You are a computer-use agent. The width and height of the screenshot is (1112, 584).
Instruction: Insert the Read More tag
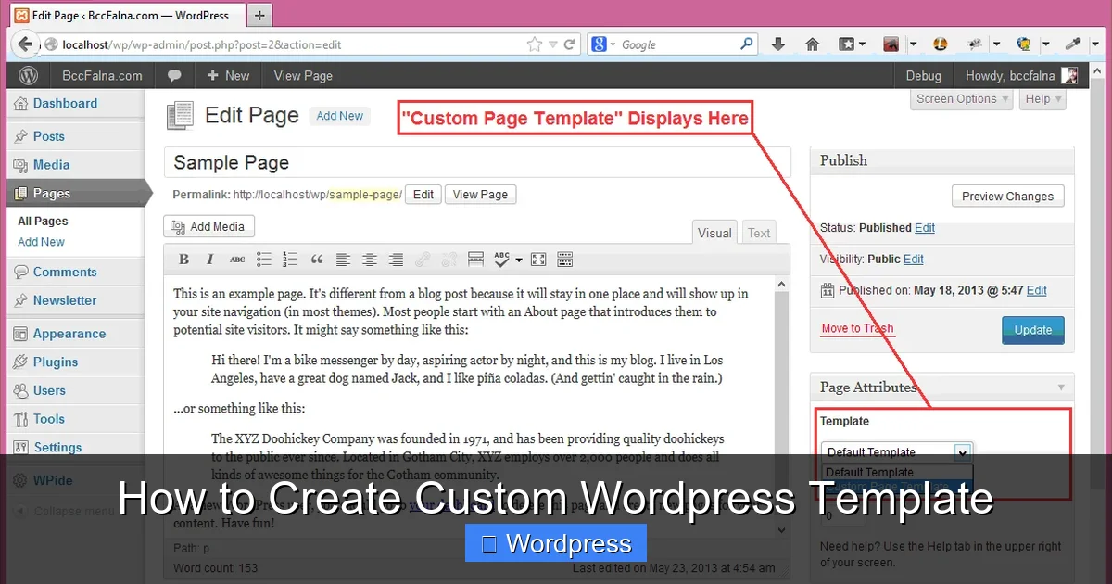point(474,259)
